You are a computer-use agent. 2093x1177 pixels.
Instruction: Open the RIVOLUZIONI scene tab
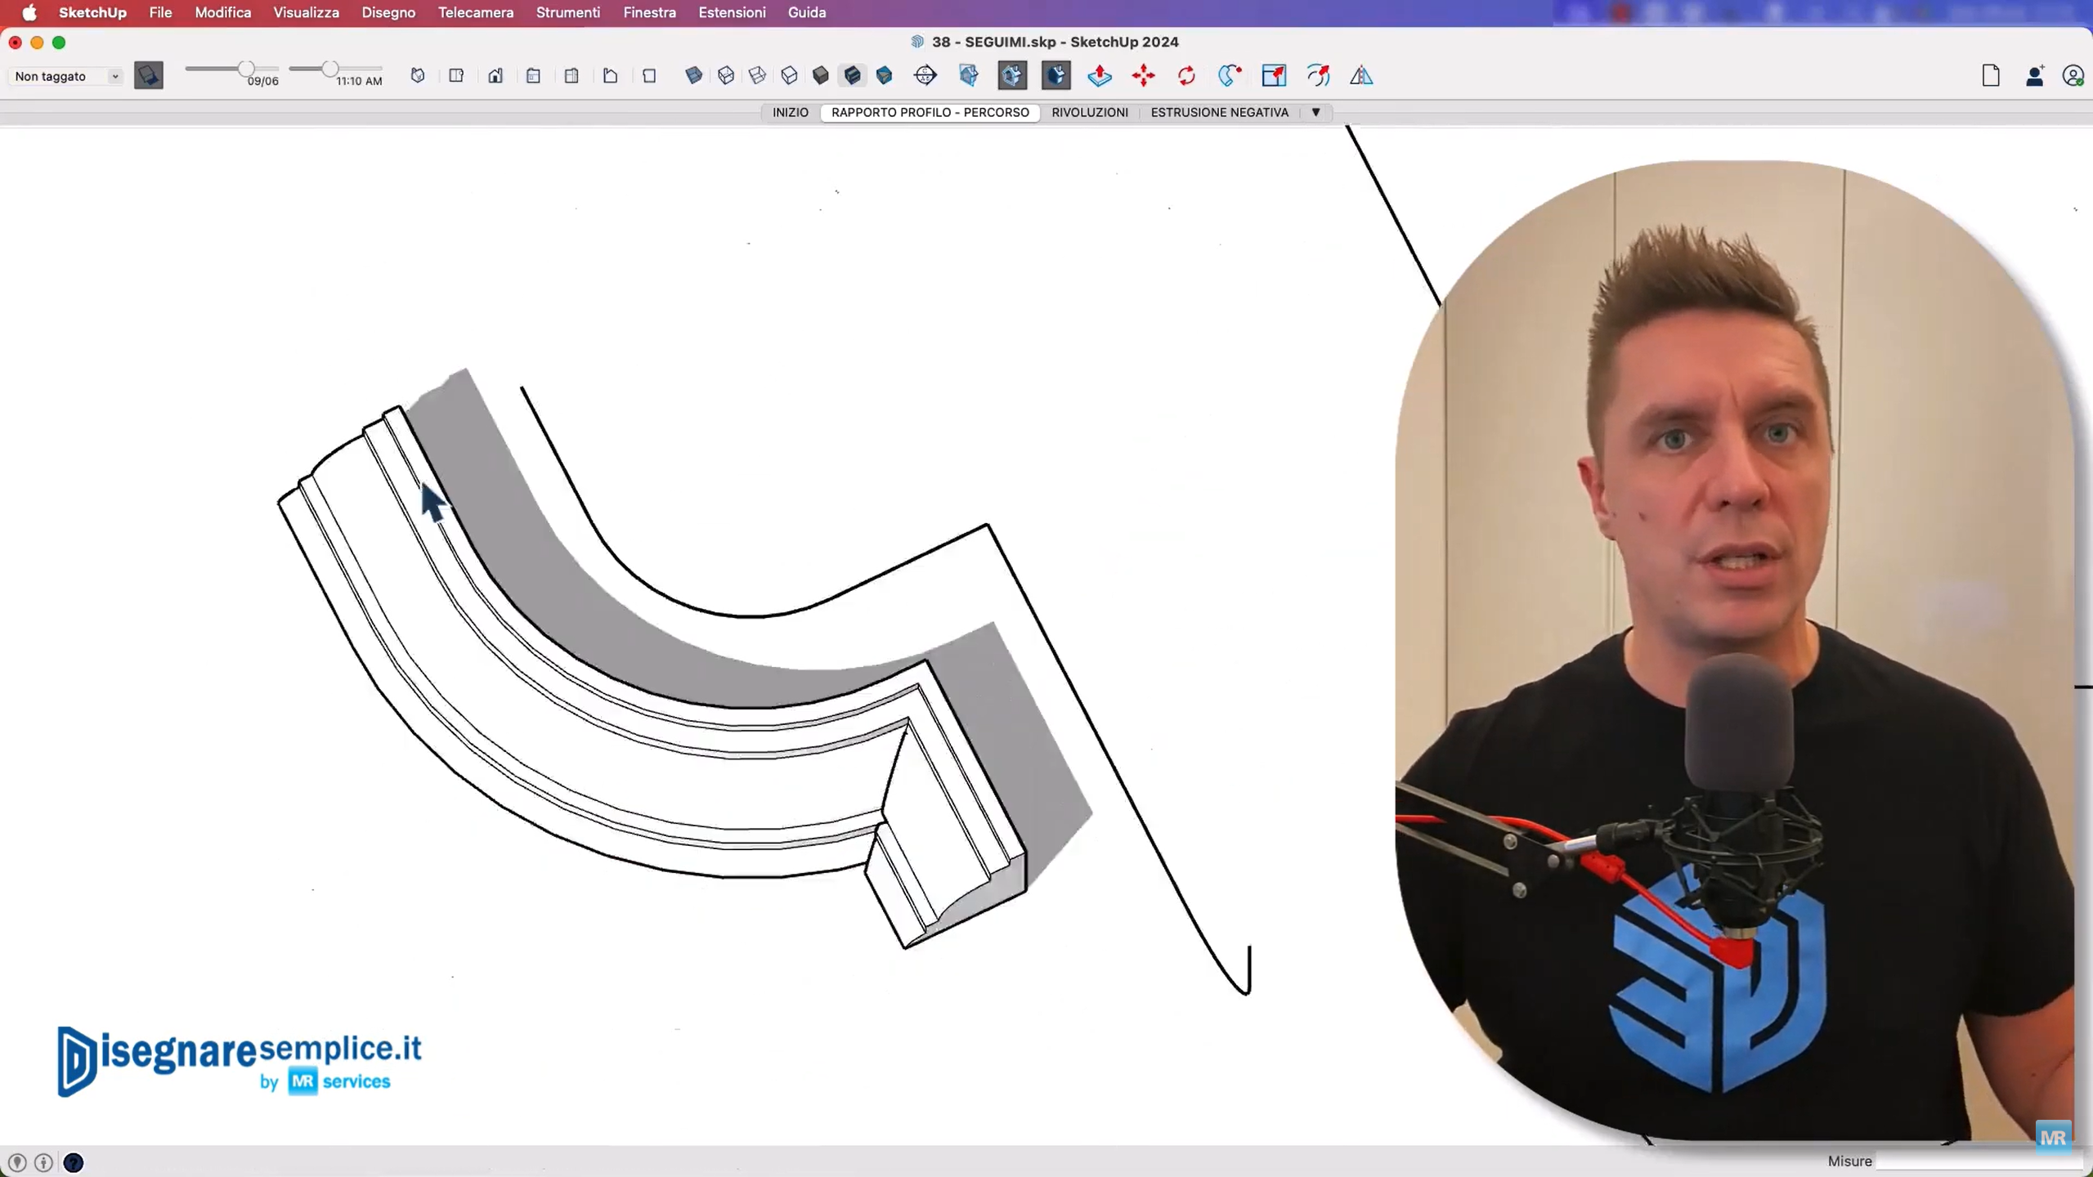tap(1090, 112)
